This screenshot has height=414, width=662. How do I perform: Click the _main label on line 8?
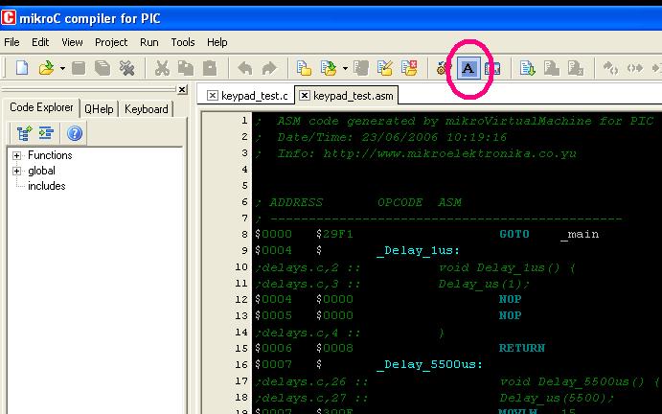(580, 235)
